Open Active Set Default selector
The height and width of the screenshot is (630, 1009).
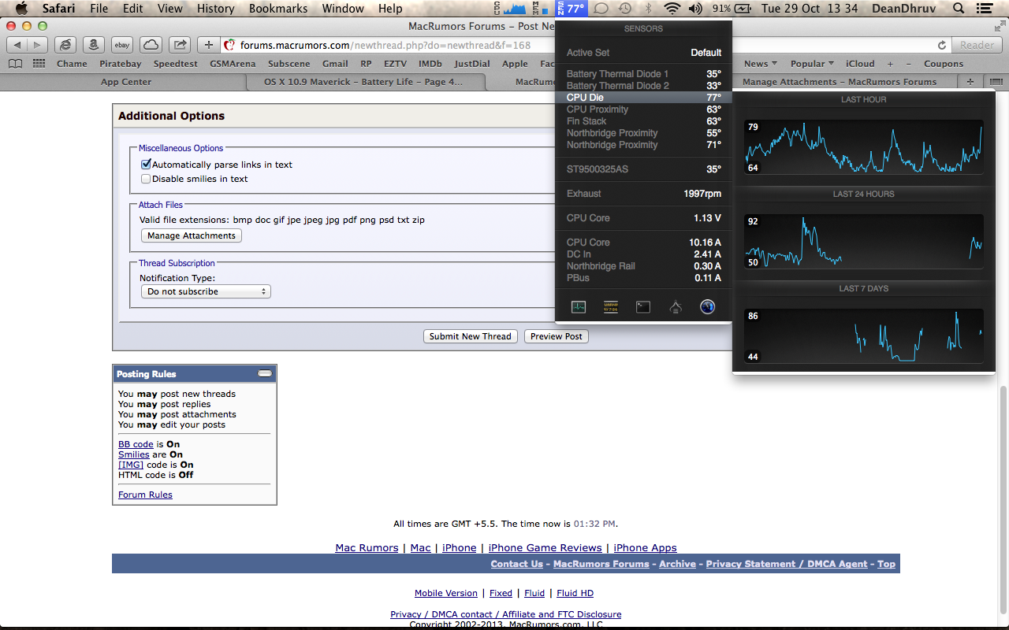point(643,53)
